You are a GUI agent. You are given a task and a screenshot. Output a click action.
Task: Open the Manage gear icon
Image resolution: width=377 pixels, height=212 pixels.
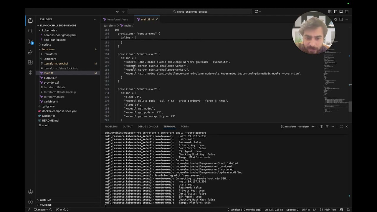[30, 202]
